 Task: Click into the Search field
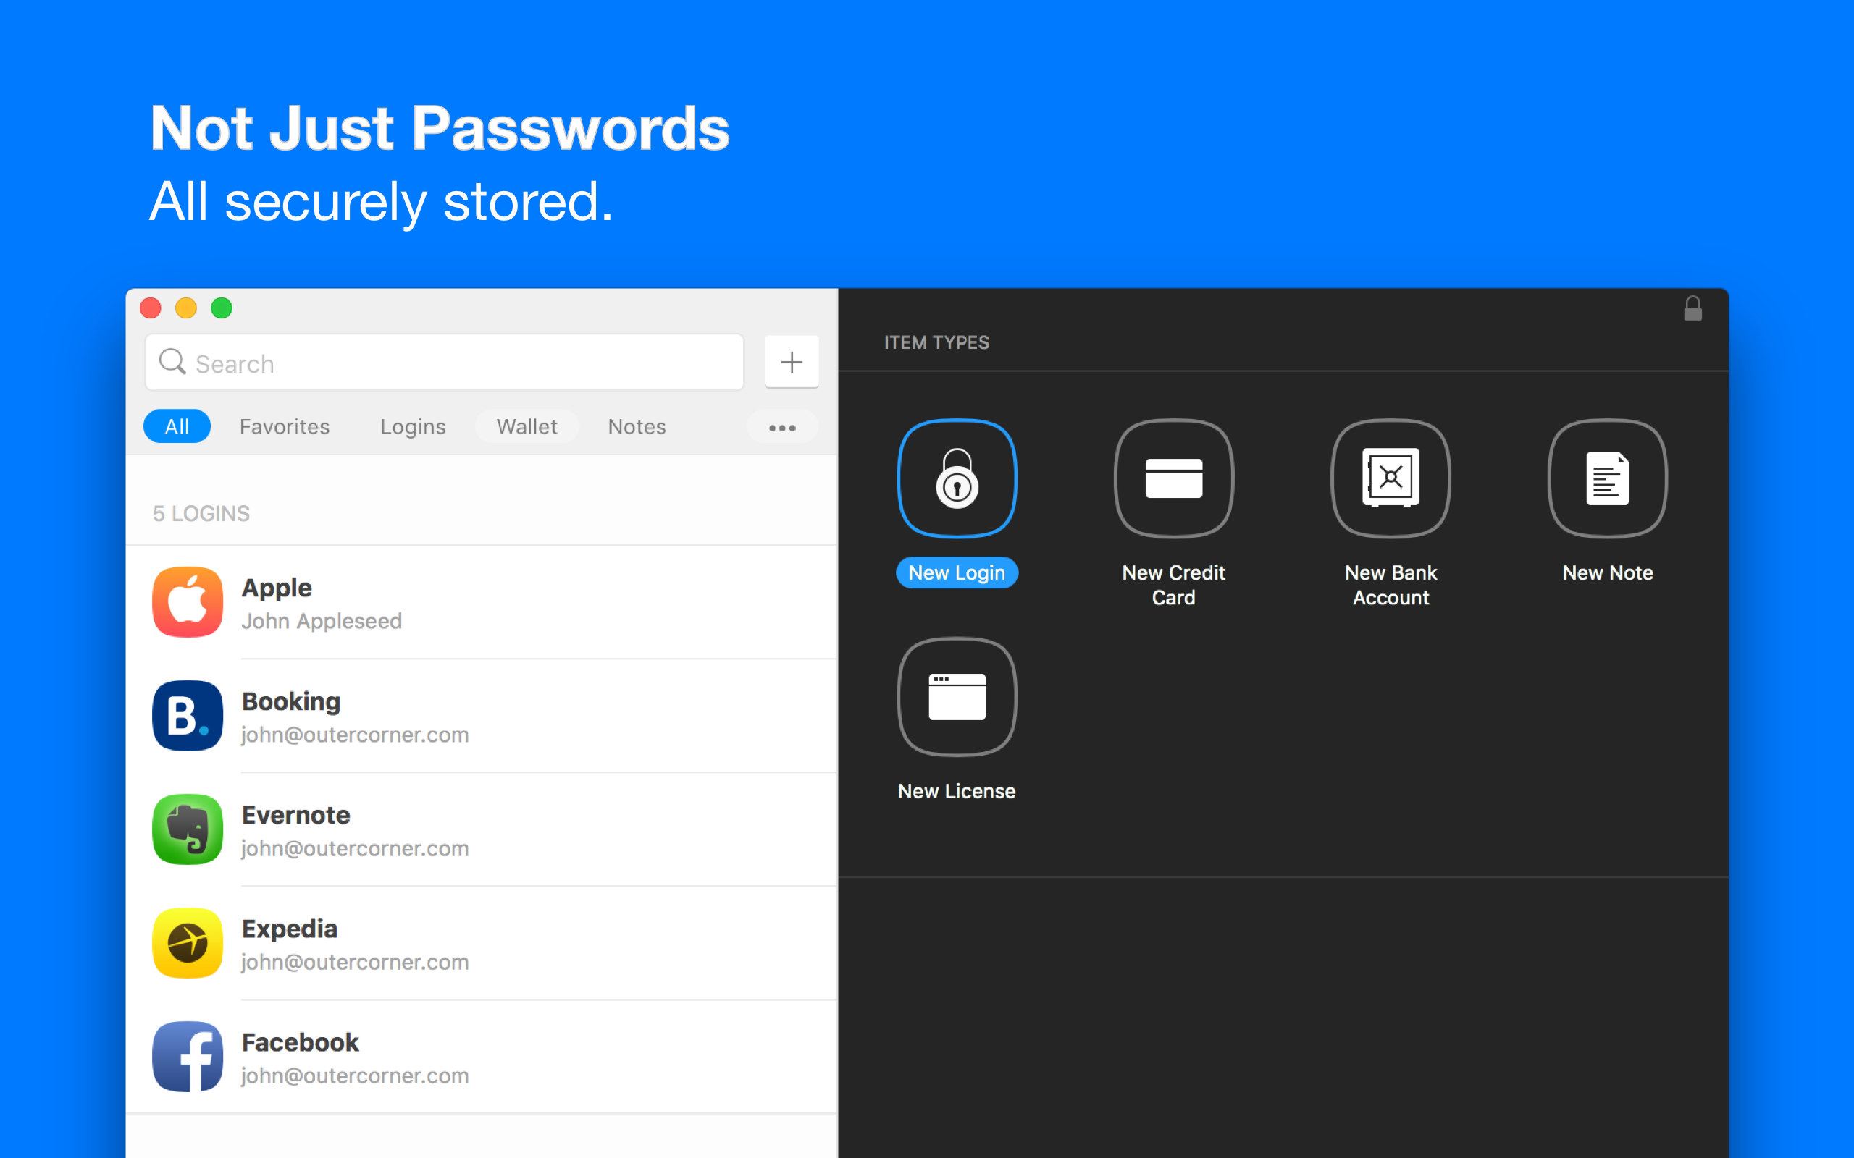[x=460, y=363]
